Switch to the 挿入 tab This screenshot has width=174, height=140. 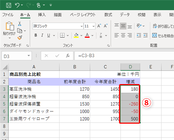click(x=42, y=15)
